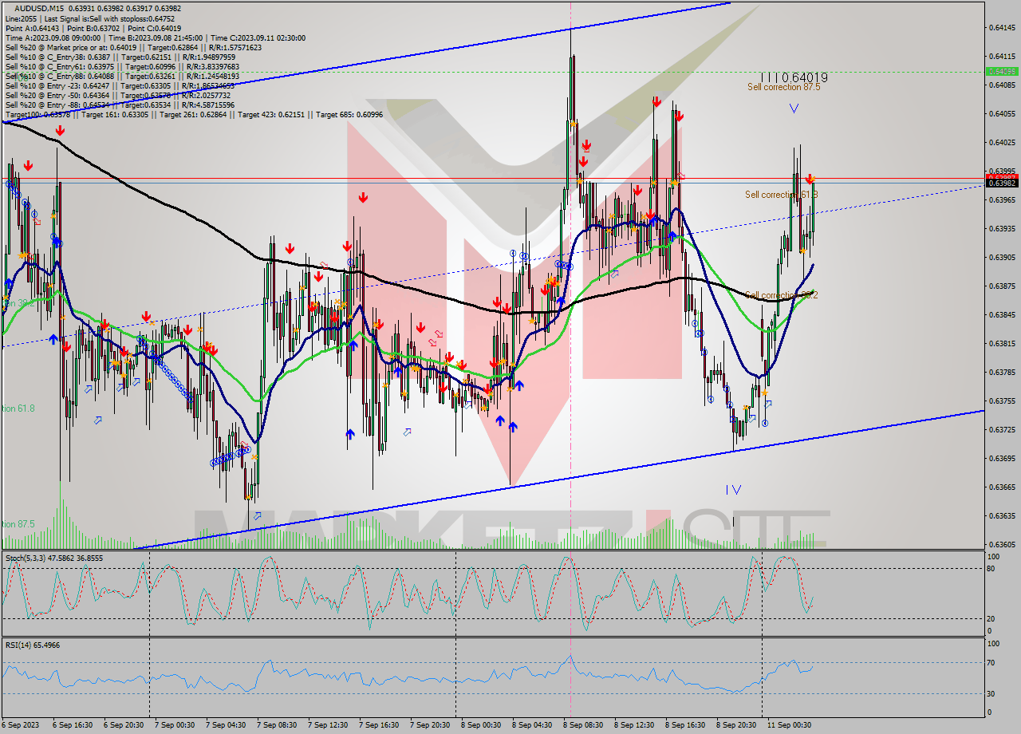This screenshot has width=1021, height=734.
Task: Click the '11 Sep 00:30' time axis label
Action: pos(789,725)
